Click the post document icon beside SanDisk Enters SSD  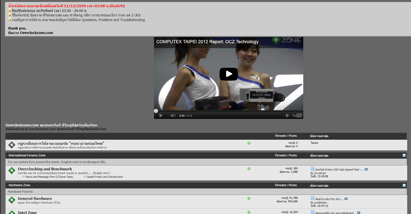[x=313, y=169]
